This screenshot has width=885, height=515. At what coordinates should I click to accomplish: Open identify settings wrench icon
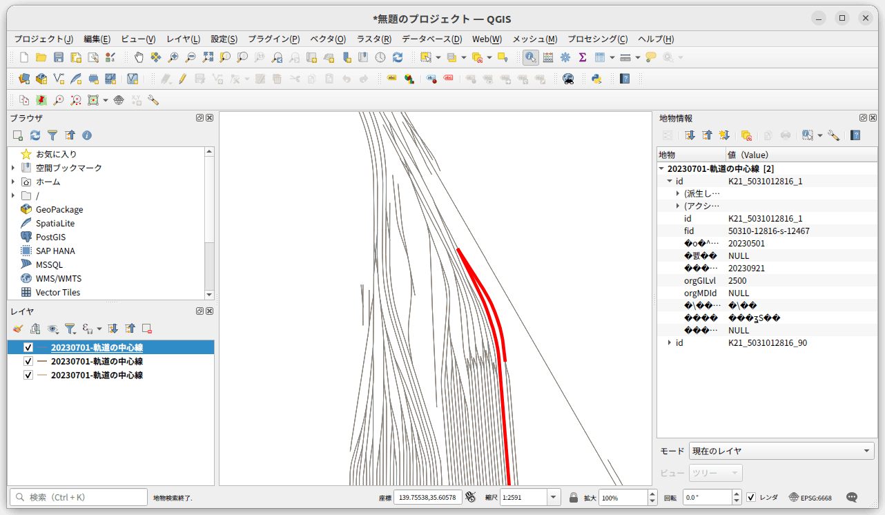pyautogui.click(x=833, y=135)
